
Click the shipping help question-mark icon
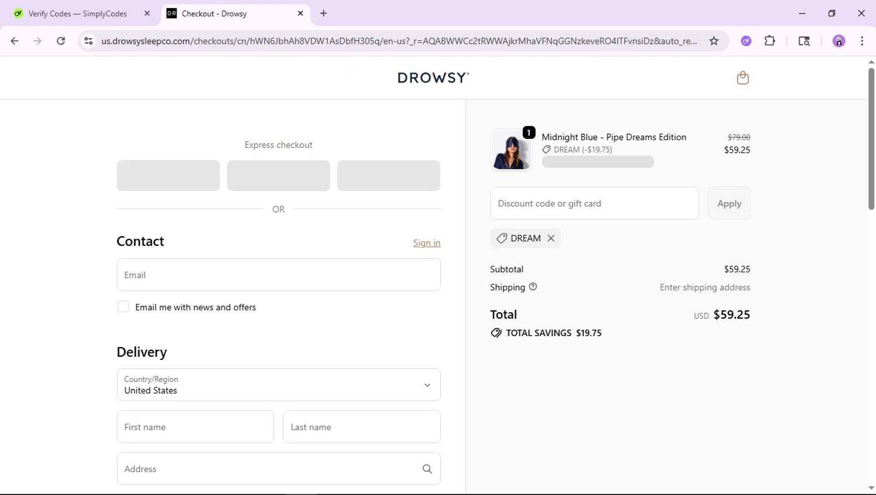click(x=533, y=287)
